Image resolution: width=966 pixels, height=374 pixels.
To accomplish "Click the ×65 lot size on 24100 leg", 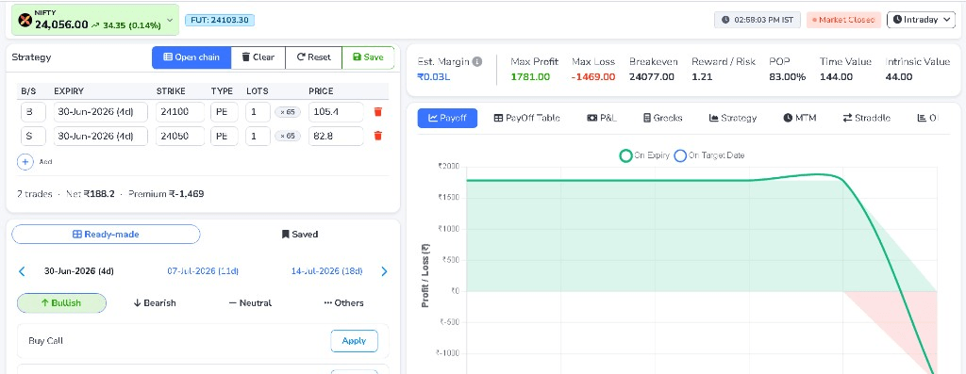I will pyautogui.click(x=288, y=112).
